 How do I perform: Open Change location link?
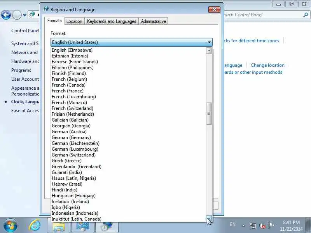tap(267, 65)
